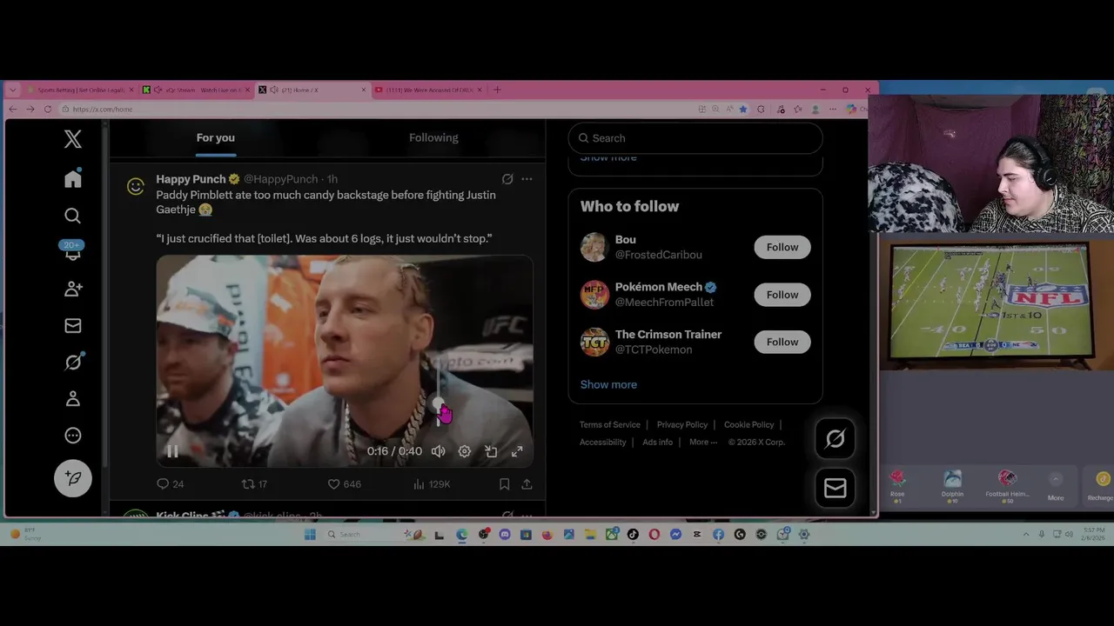This screenshot has height=626, width=1114.
Task: Like the post with 646 likes
Action: pos(344,484)
